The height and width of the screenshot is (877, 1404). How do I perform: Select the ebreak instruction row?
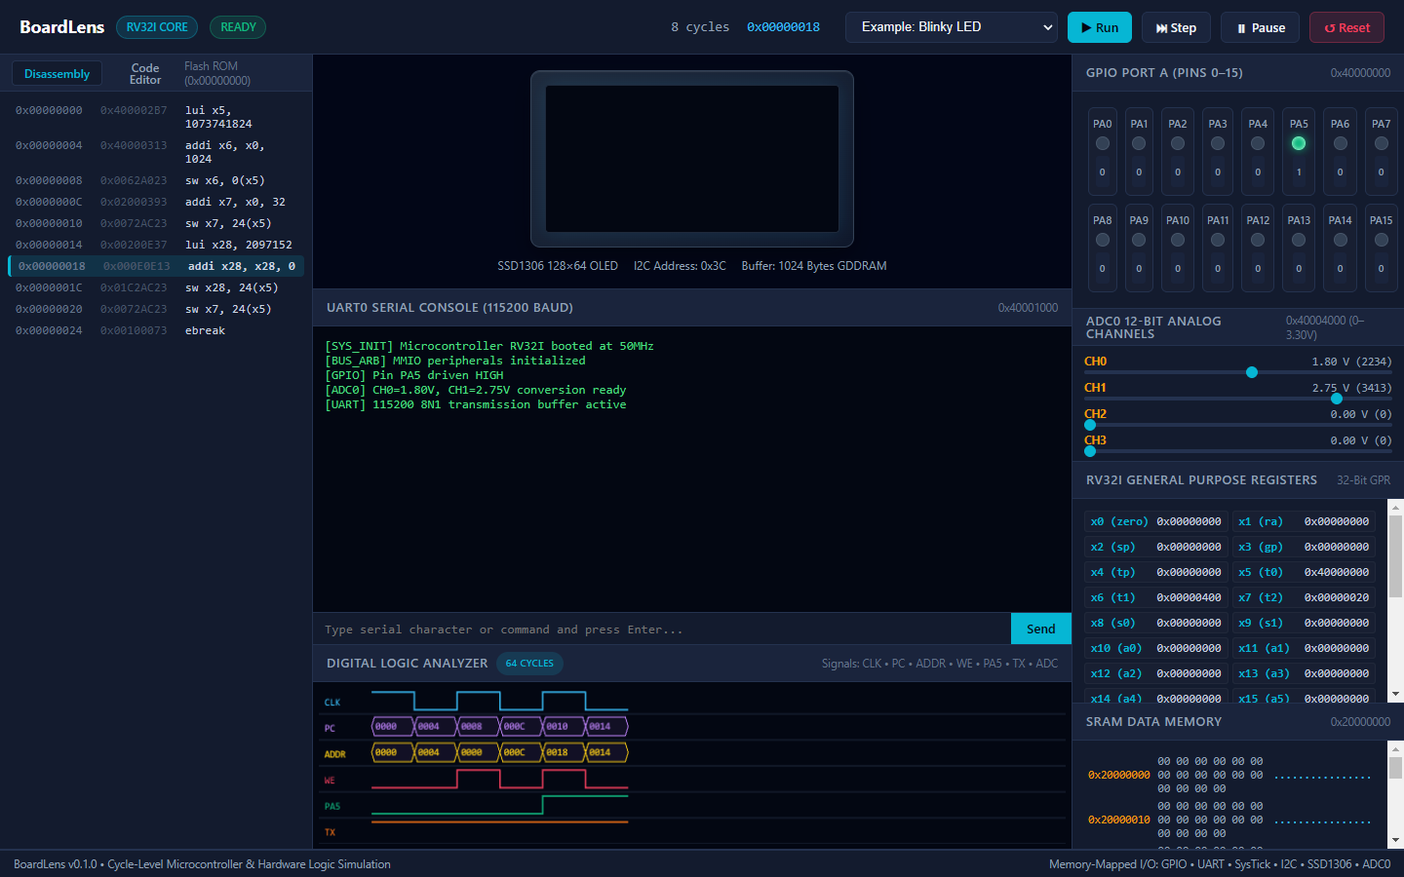(156, 330)
